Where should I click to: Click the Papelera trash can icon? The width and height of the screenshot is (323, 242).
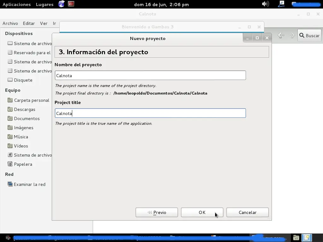[x=10, y=164]
